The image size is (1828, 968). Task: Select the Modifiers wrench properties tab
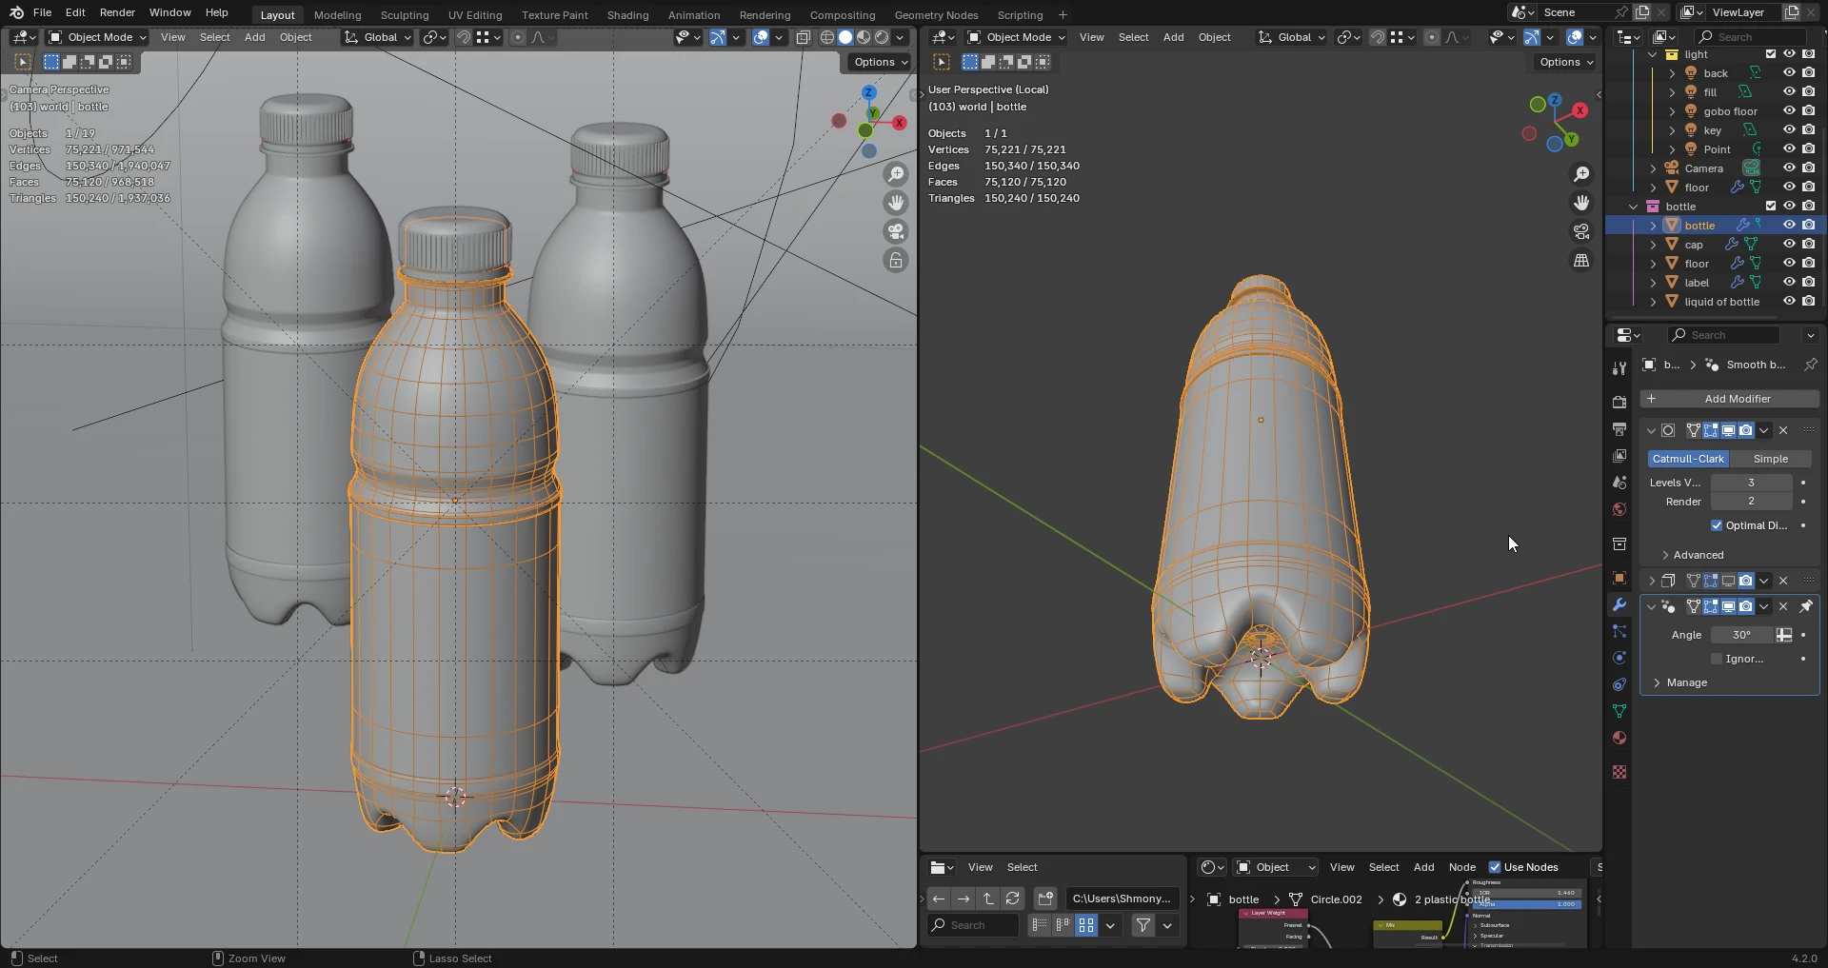pyautogui.click(x=1619, y=604)
